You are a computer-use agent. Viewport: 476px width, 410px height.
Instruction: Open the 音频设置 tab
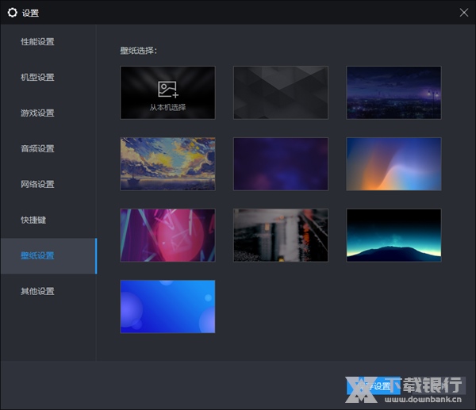pos(38,148)
